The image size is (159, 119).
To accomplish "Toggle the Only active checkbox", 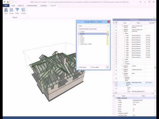I will [x=79, y=67].
